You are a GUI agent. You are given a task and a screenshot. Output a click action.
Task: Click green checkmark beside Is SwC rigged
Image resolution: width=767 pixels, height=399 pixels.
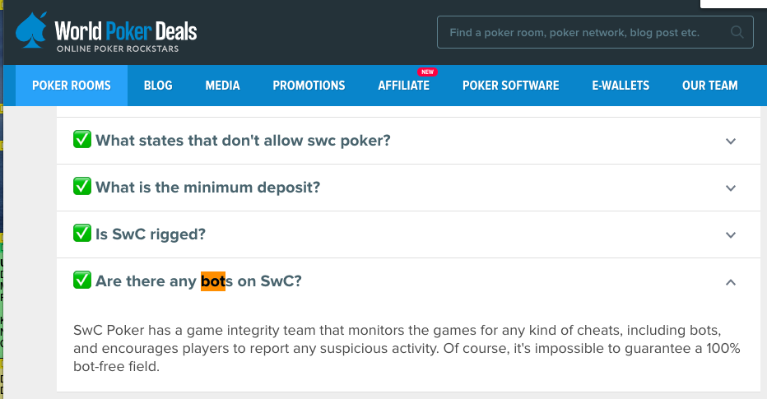(x=82, y=234)
